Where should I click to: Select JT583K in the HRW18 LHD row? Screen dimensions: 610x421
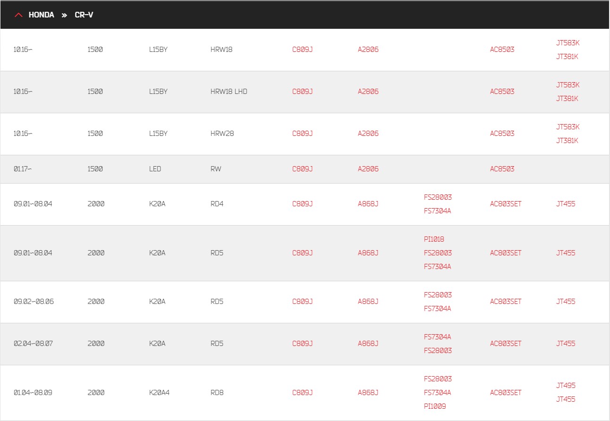(568, 85)
